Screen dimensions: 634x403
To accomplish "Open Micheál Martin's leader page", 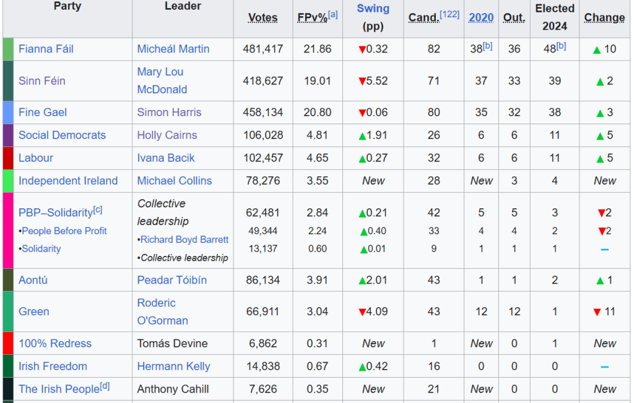I will coord(173,49).
